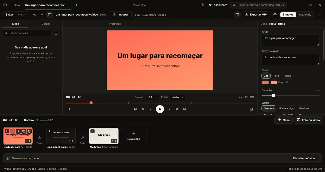This screenshot has width=325, height=172.
Task: Click the 'Buscar na mídia' search box
Action: [27, 33]
